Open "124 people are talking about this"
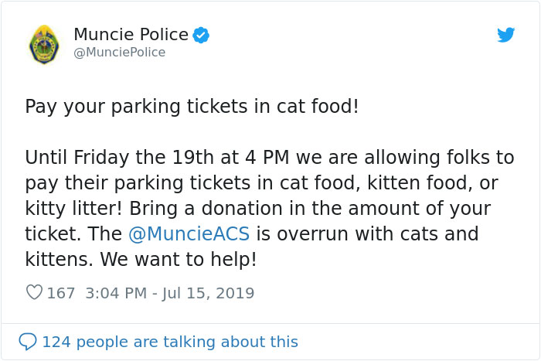Image resolution: width=541 pixels, height=361 pixels. pyautogui.click(x=169, y=342)
